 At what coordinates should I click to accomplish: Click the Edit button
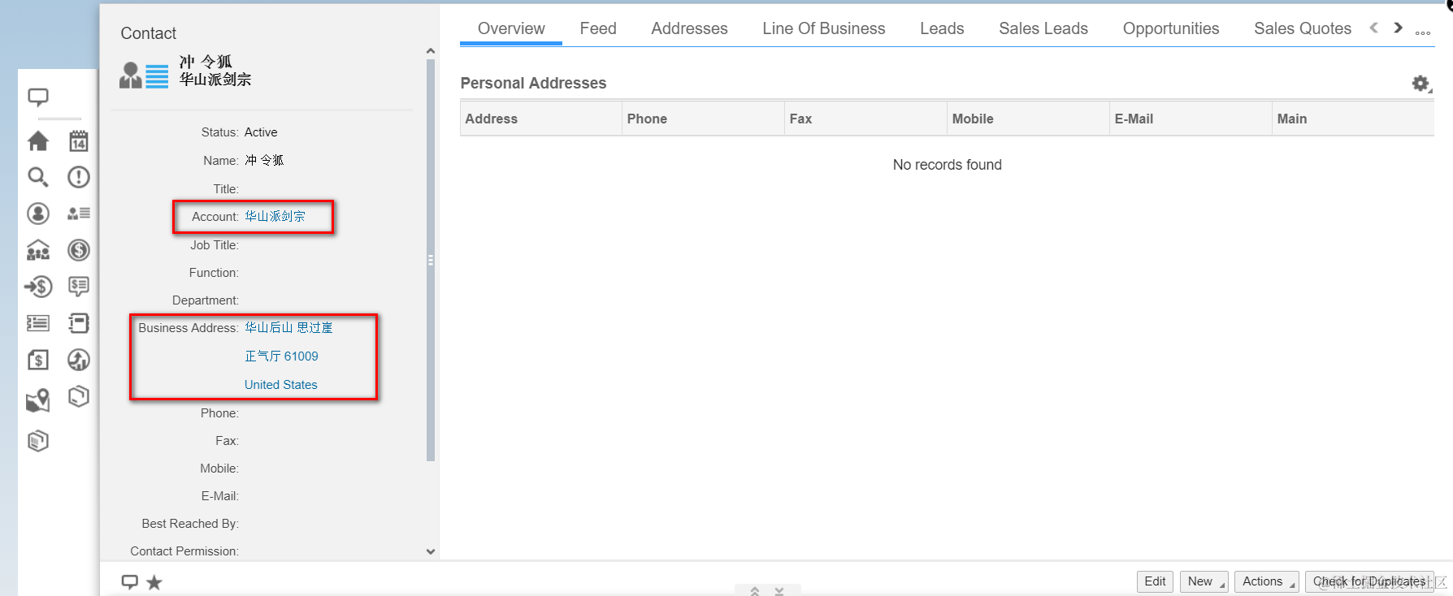[1155, 581]
